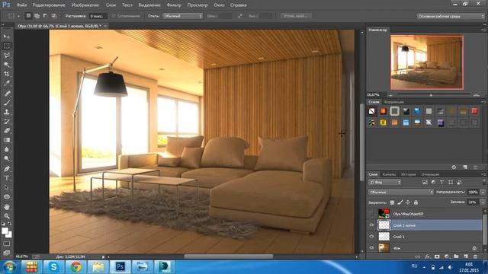This screenshot has height=274, width=488.
Task: Toggle lock all padlock
Action: click(x=416, y=202)
